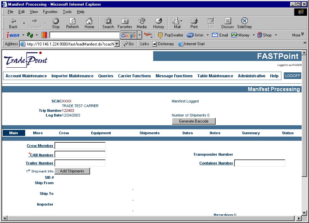
Task: Open the Mail icon dropdown arrow
Action: pos(181,21)
